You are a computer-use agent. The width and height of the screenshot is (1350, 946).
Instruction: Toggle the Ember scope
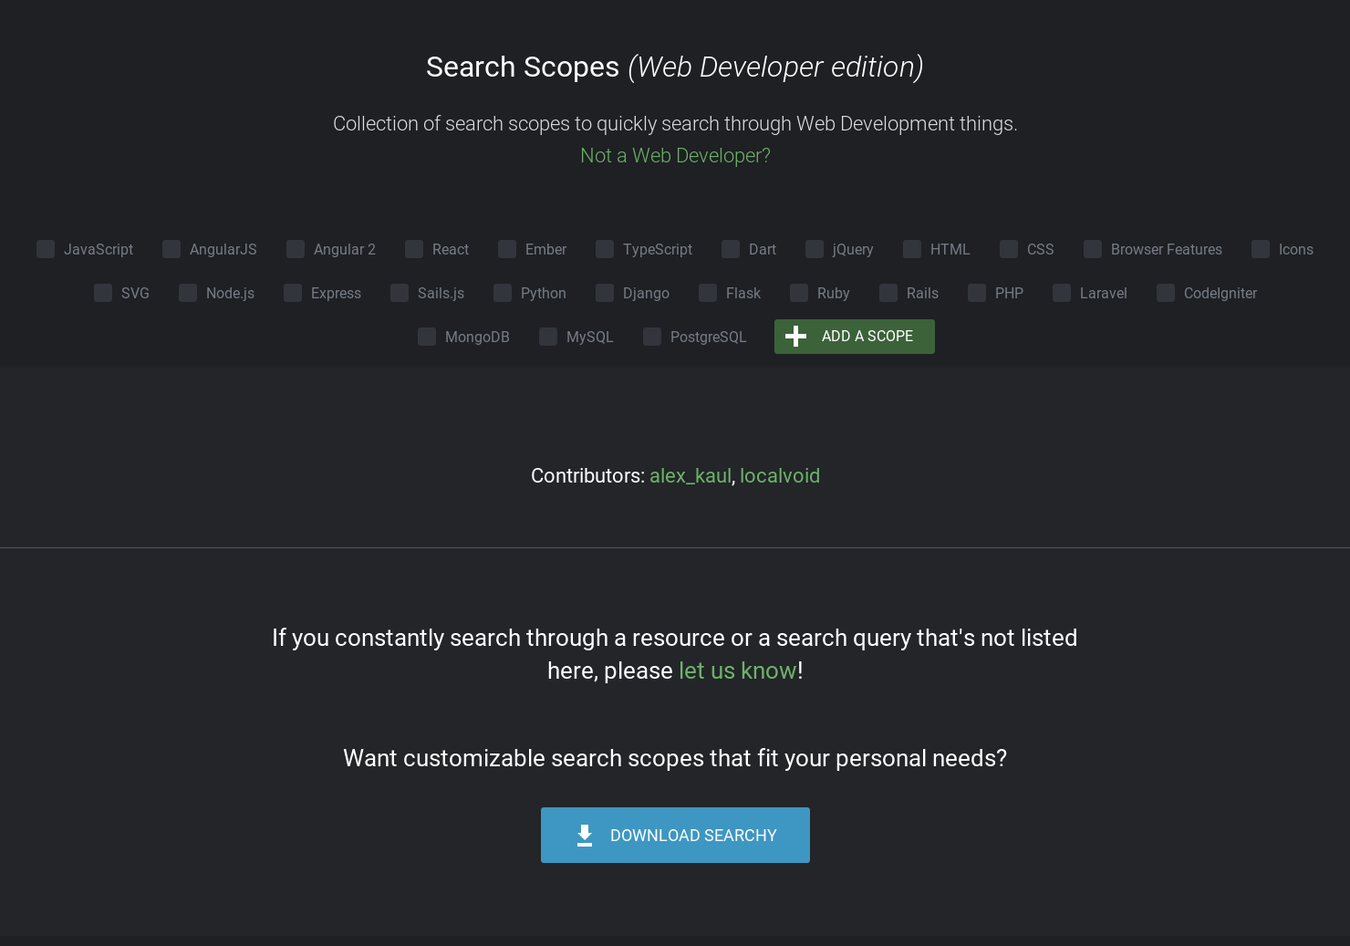507,249
